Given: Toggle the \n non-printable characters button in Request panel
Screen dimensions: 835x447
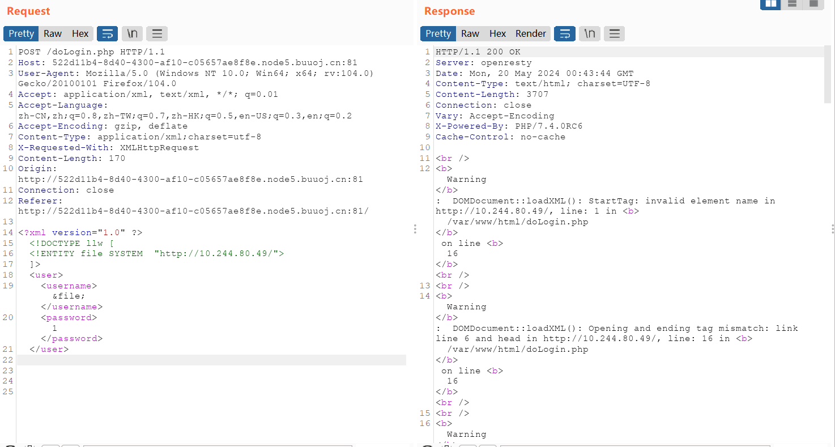Looking at the screenshot, I should pos(132,33).
